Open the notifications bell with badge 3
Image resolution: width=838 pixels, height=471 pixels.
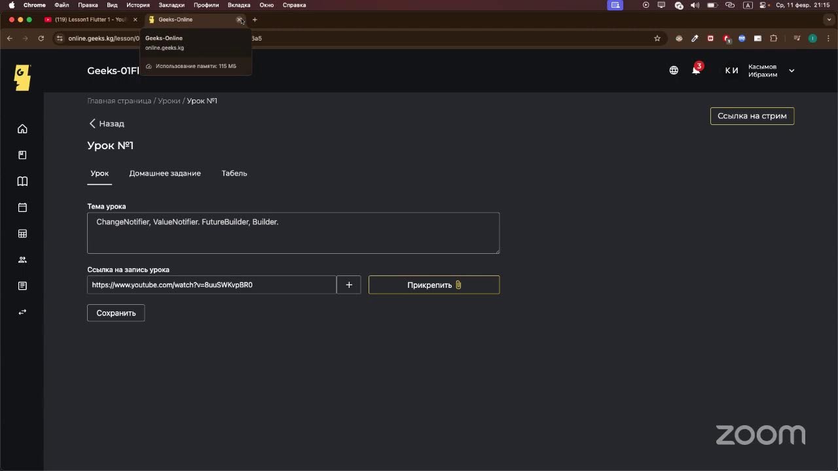click(x=696, y=69)
